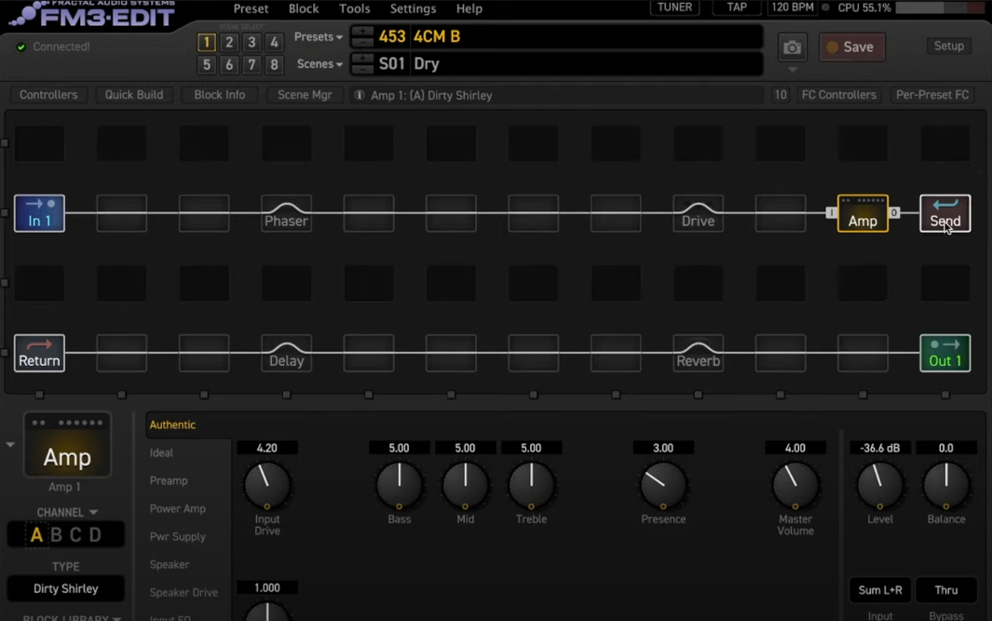Select the Delay block on the grid

pos(287,353)
